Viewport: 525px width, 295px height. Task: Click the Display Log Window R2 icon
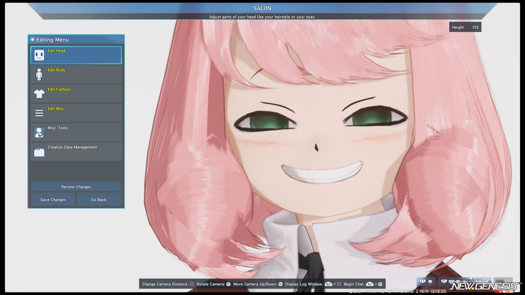coord(329,284)
